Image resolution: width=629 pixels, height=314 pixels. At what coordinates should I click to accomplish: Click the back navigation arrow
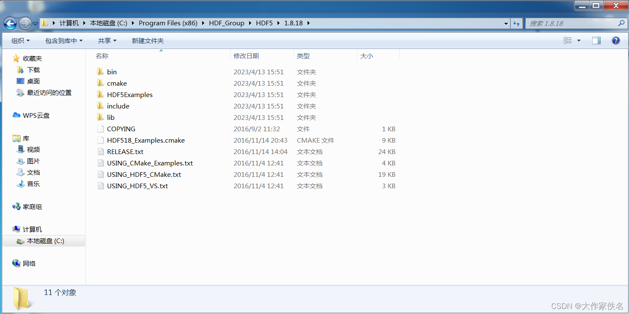click(10, 23)
